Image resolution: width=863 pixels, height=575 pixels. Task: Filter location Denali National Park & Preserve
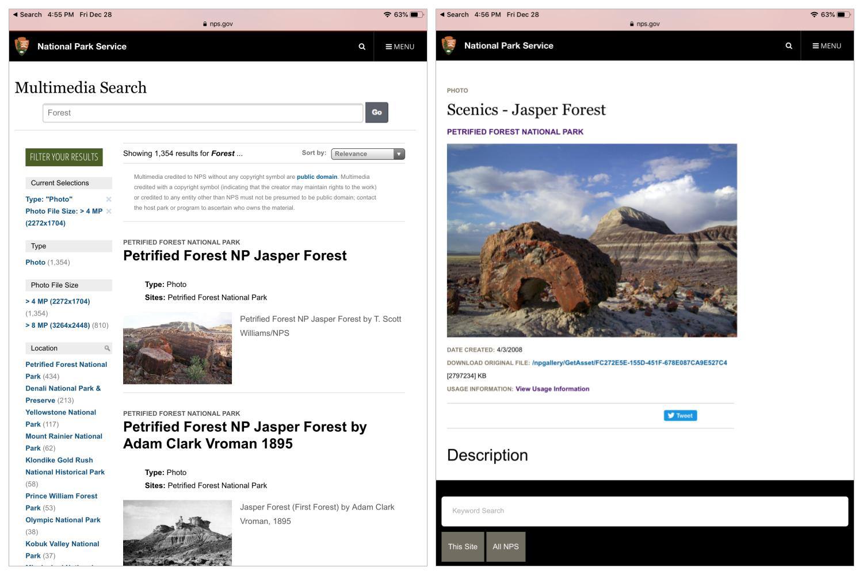pyautogui.click(x=63, y=394)
